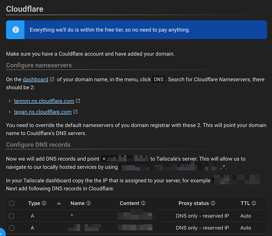Open the dashboard hyperlink

point(35,79)
